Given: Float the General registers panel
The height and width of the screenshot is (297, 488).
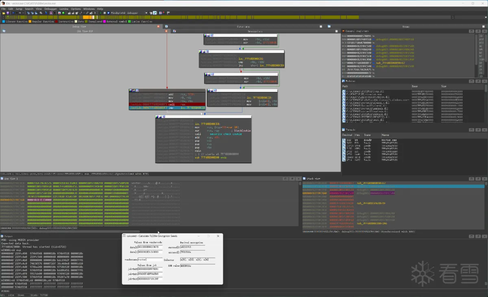Looking at the screenshot, I should [x=478, y=31].
